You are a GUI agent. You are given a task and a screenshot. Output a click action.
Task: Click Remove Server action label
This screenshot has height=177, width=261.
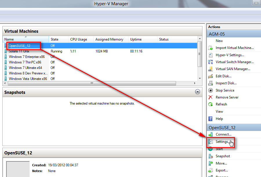(x=227, y=97)
